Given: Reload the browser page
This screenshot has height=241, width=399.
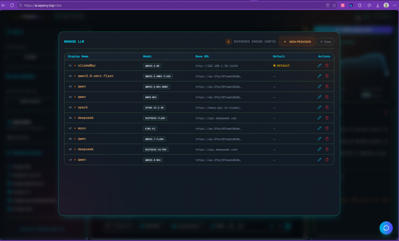Looking at the screenshot, I should coord(12,5).
